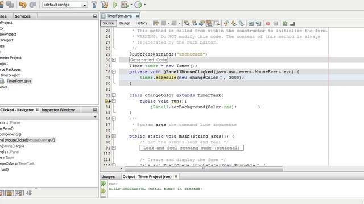Click scroll-left arrow of editor scrollbar
Image resolution: width=364 pixels, height=204 pixels.
tap(122, 169)
